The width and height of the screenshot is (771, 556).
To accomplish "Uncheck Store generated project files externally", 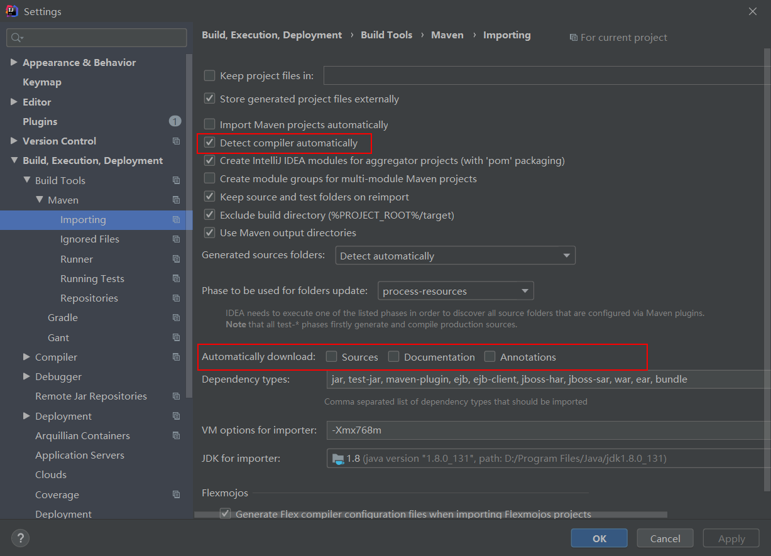I will point(209,99).
